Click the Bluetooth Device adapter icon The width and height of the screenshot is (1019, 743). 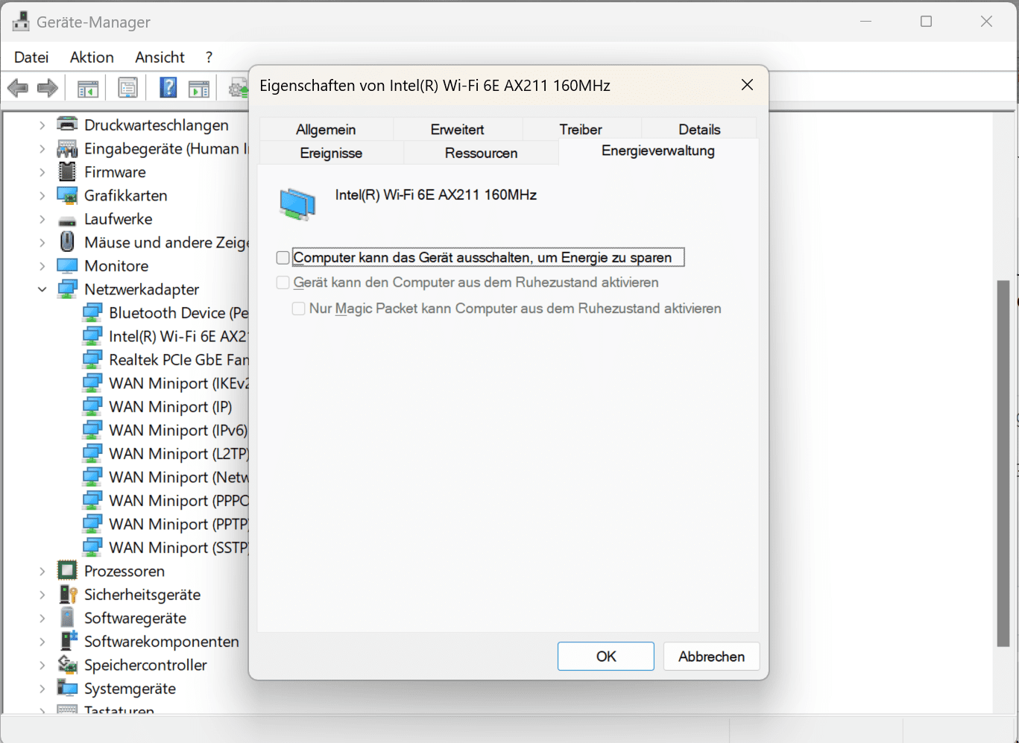pos(92,312)
